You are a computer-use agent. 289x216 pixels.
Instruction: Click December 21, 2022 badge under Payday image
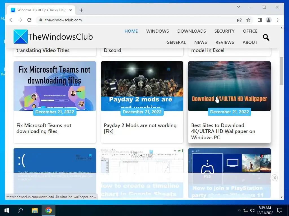[142, 112]
